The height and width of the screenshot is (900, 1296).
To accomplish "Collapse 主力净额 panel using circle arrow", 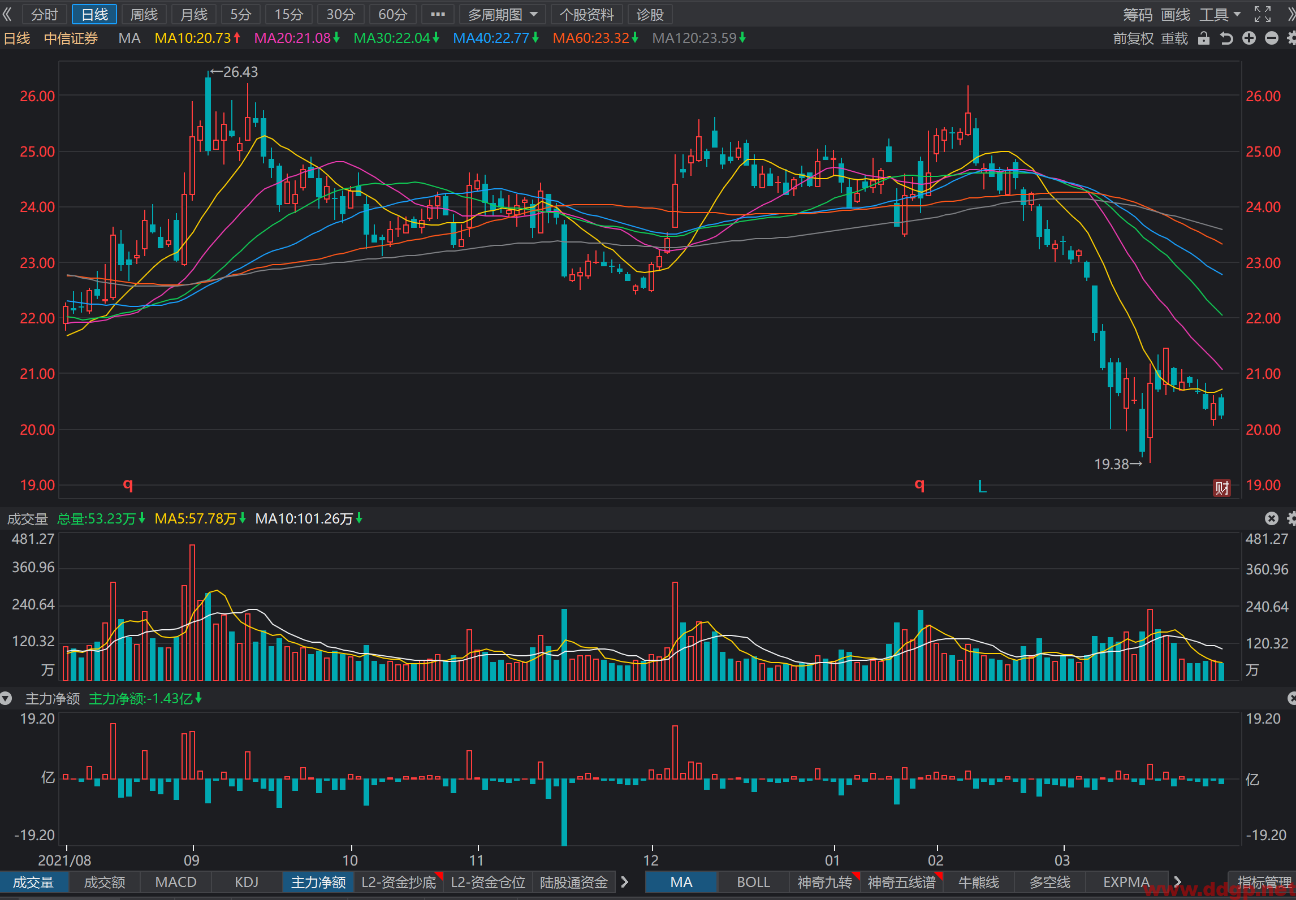I will click(6, 699).
